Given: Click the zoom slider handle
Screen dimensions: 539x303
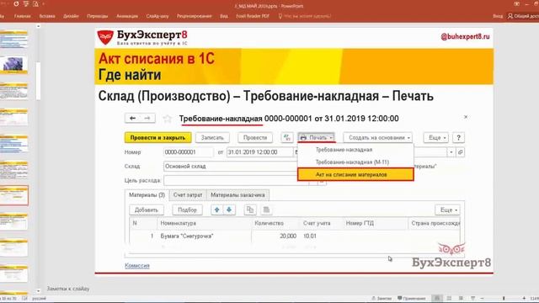Looking at the screenshot, I should pos(504,298).
